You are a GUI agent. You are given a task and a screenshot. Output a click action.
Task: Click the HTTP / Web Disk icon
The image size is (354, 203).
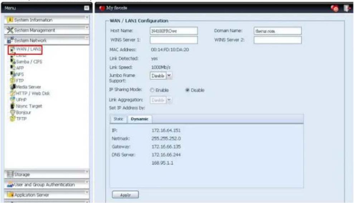point(13,93)
